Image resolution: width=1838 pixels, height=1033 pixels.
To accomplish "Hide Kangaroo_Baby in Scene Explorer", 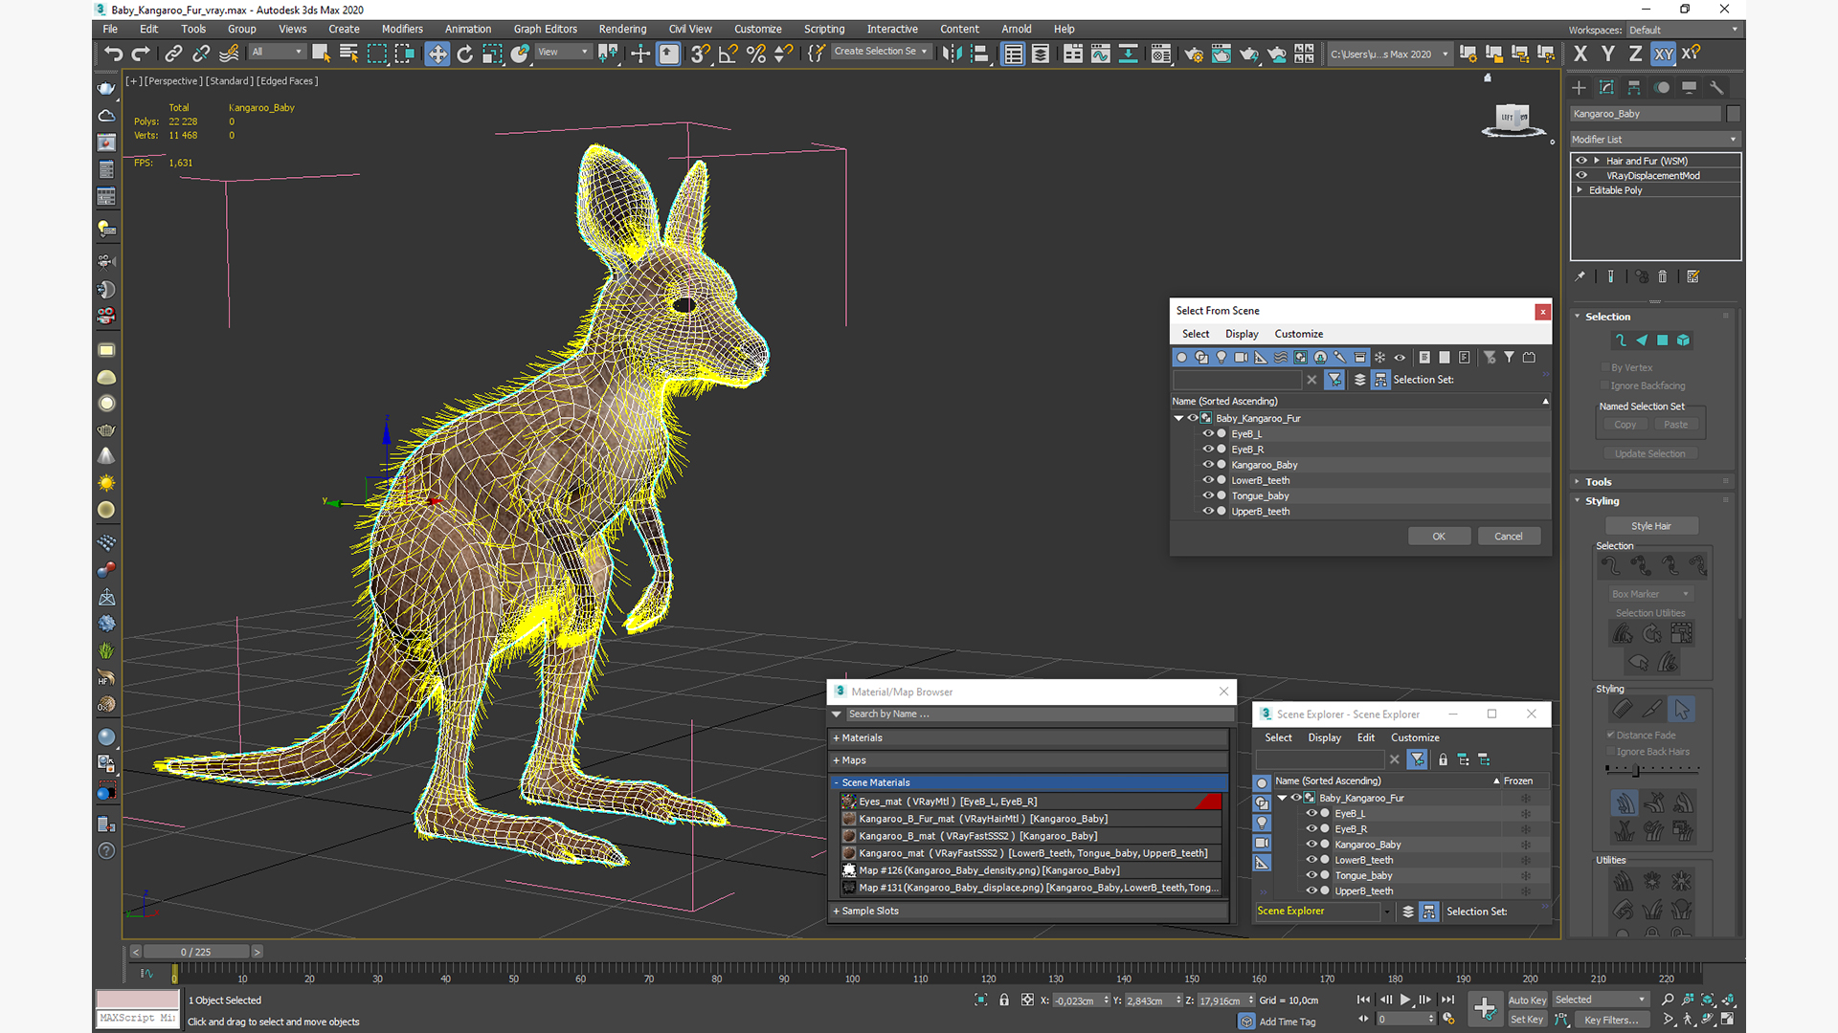I will (x=1312, y=844).
